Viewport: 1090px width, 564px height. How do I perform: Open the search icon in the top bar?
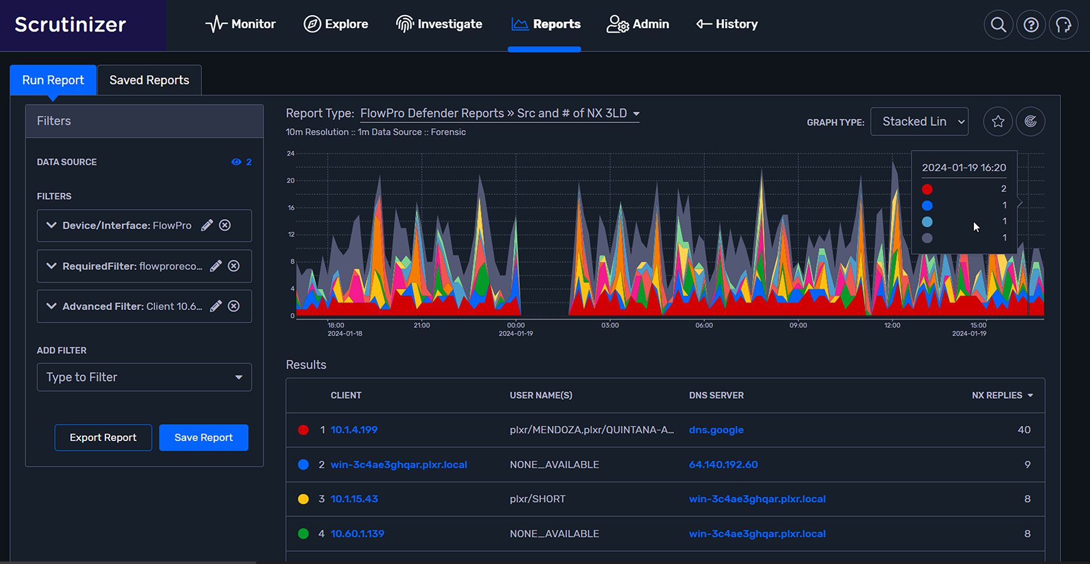[x=998, y=24]
